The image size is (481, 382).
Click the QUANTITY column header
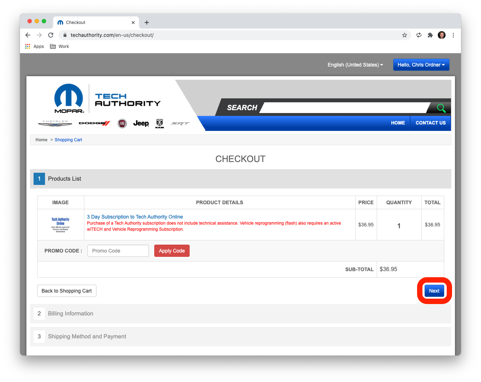coord(399,202)
